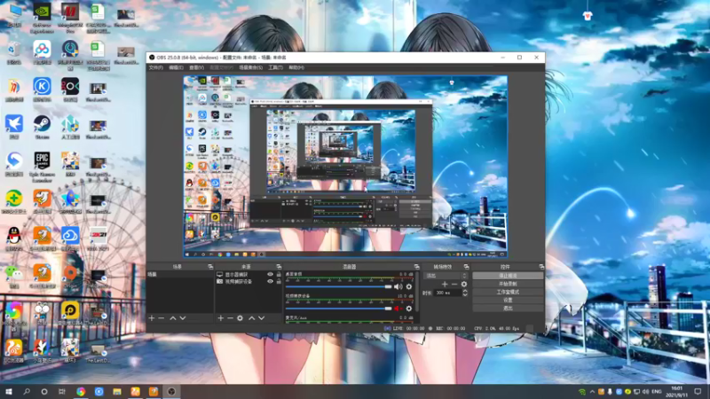
Task: Click the mixer panel vertical scrollbar
Action: click(x=416, y=292)
